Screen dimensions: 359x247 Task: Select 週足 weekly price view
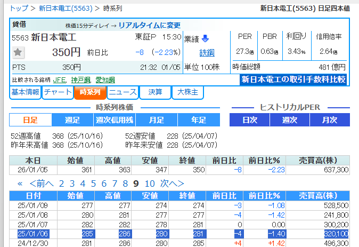click(73, 120)
